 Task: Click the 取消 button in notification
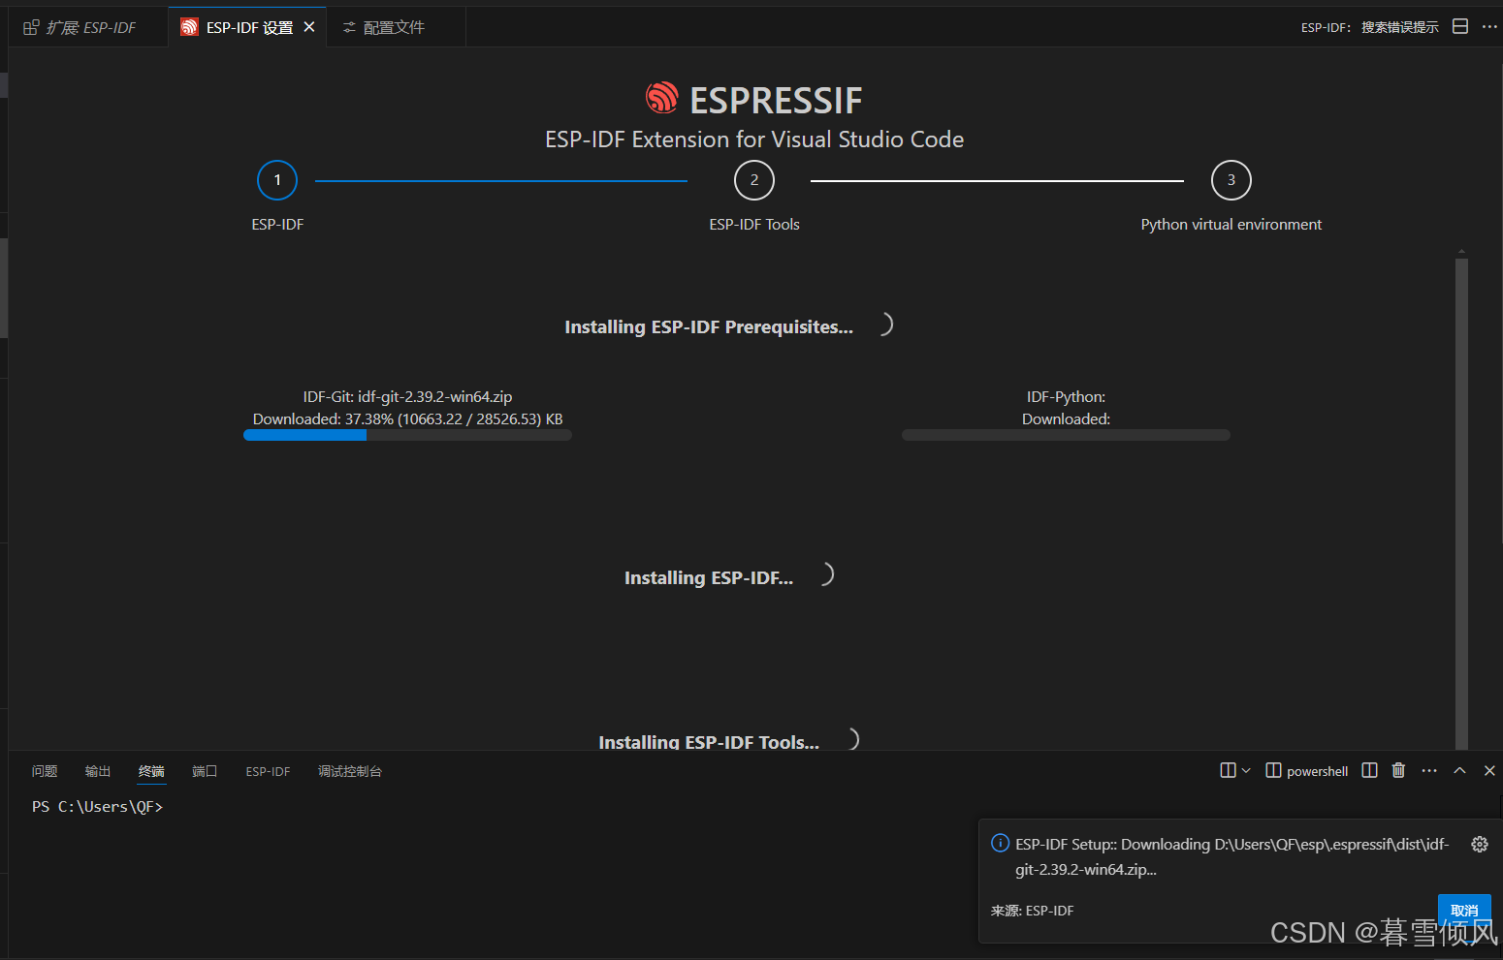tap(1464, 910)
